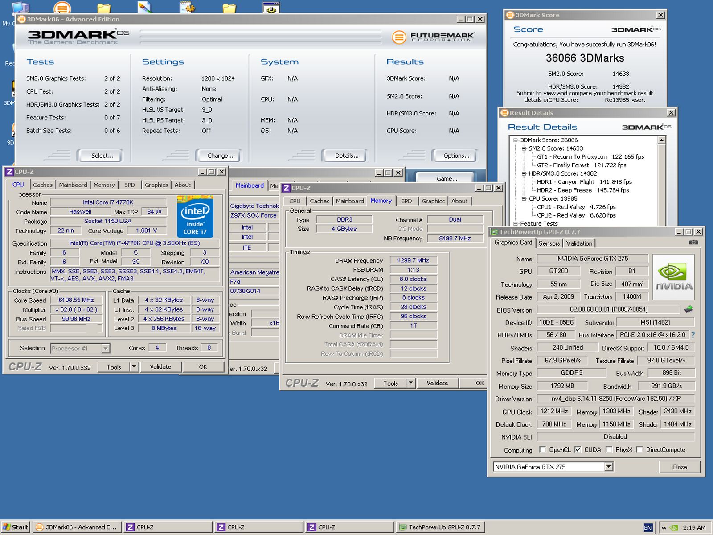Click DRAM Frequency value 1299.7 MHz
This screenshot has height=535, width=713.
[413, 260]
